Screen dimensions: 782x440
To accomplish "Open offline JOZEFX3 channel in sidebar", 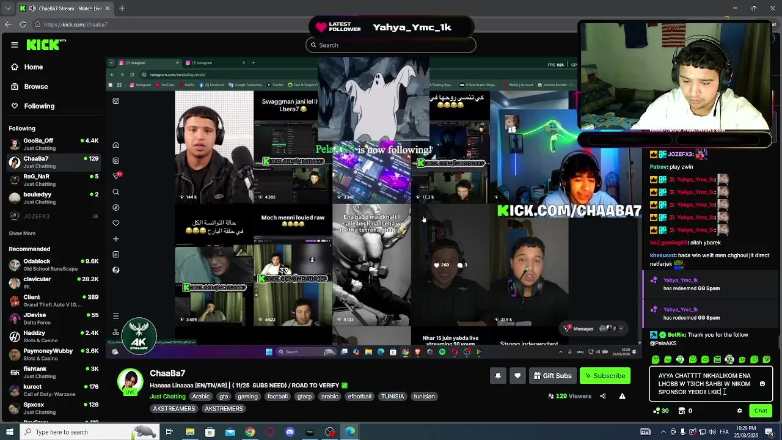I will pyautogui.click(x=54, y=216).
